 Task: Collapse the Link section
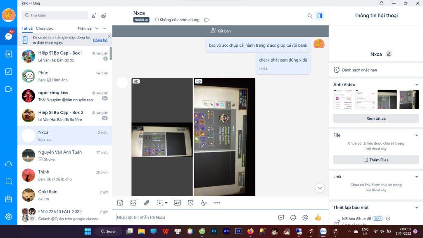point(417,177)
